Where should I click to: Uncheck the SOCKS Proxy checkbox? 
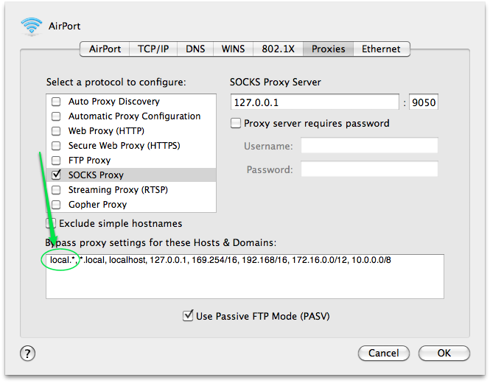click(56, 175)
